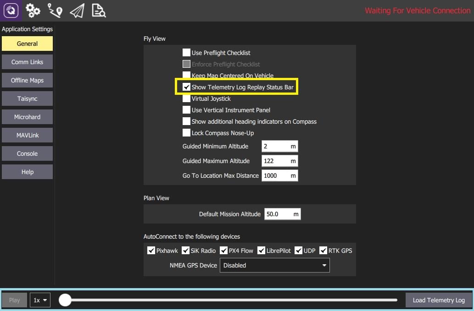Switch to Fly View paper plane icon
The image size is (474, 311).
click(77, 10)
